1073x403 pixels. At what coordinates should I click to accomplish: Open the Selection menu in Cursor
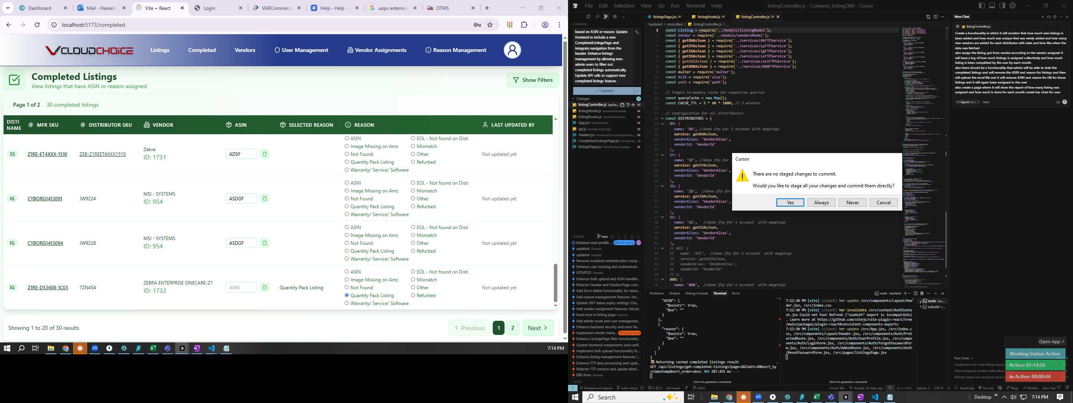pyautogui.click(x=624, y=6)
